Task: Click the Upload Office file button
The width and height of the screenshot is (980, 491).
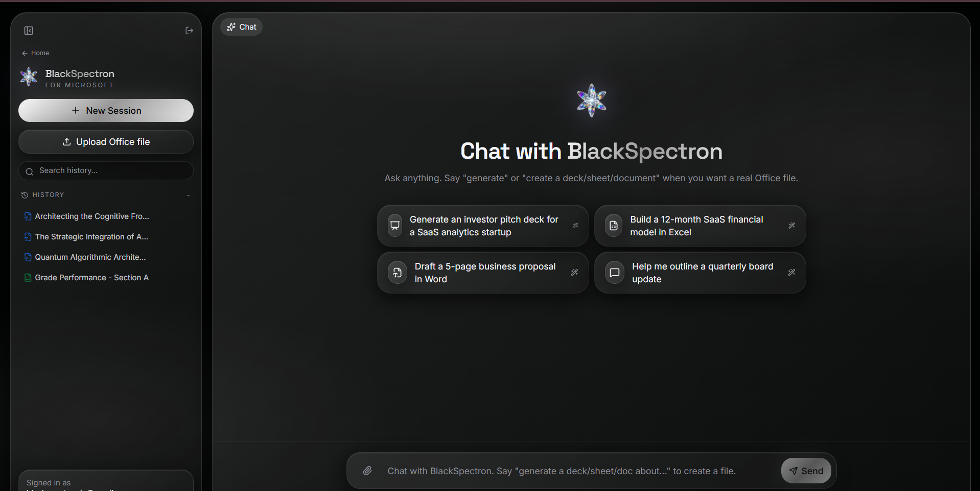Action: pyautogui.click(x=106, y=142)
